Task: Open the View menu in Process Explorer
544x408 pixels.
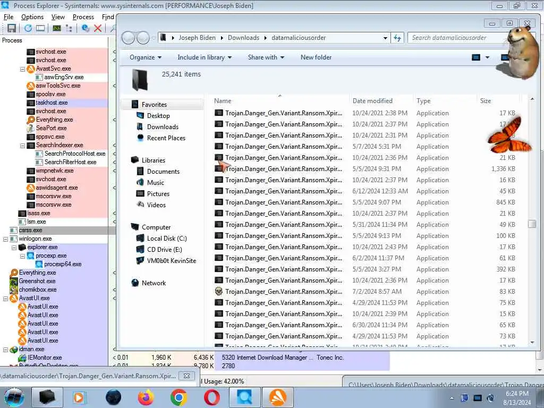Action: click(58, 16)
